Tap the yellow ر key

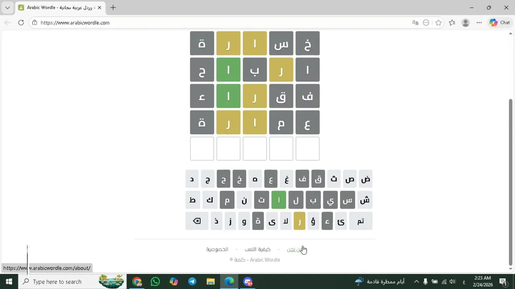(x=299, y=221)
